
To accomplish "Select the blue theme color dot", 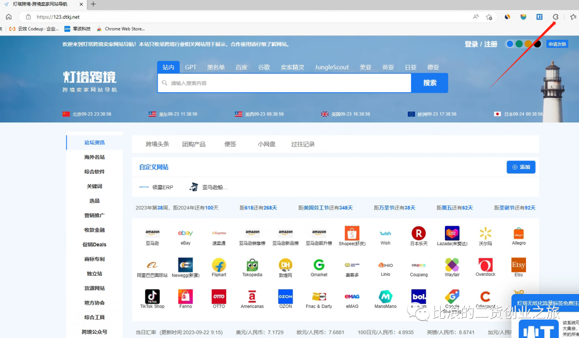I will pyautogui.click(x=510, y=44).
